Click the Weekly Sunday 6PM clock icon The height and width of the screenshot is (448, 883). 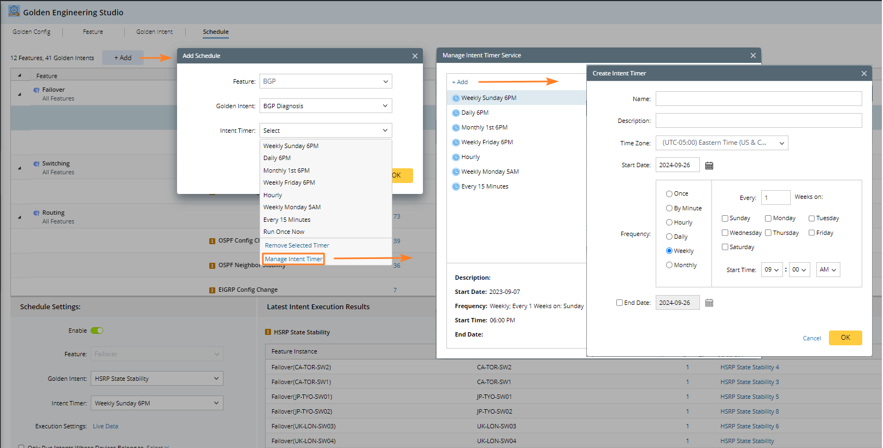(456, 98)
